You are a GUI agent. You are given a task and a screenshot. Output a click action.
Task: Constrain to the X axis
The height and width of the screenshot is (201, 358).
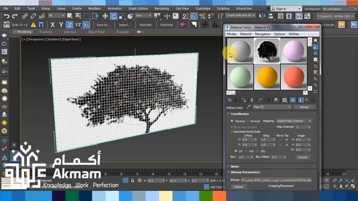click(x=53, y=25)
